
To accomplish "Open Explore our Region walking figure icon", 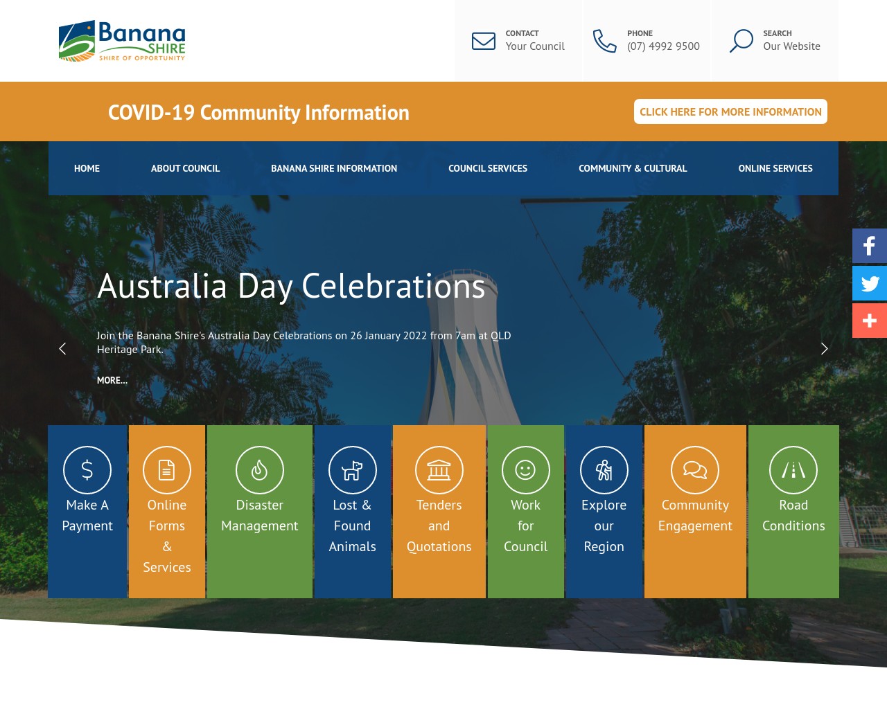I will (x=604, y=469).
